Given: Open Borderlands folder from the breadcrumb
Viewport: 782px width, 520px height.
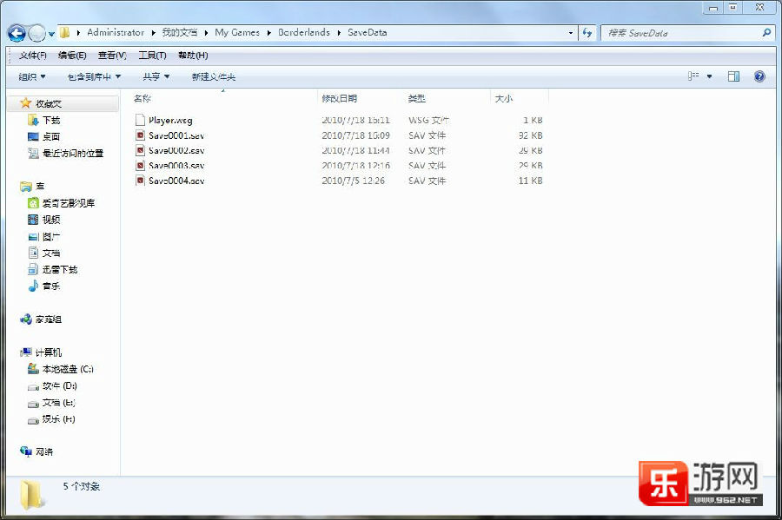Looking at the screenshot, I should 304,32.
